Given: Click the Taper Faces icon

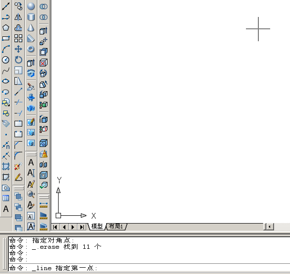Looking at the screenshot, I should [44, 84].
